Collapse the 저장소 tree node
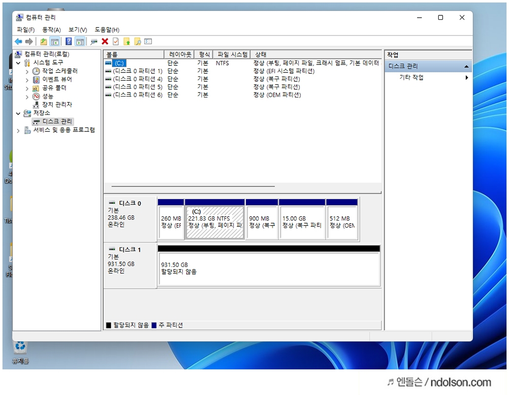 19,114
